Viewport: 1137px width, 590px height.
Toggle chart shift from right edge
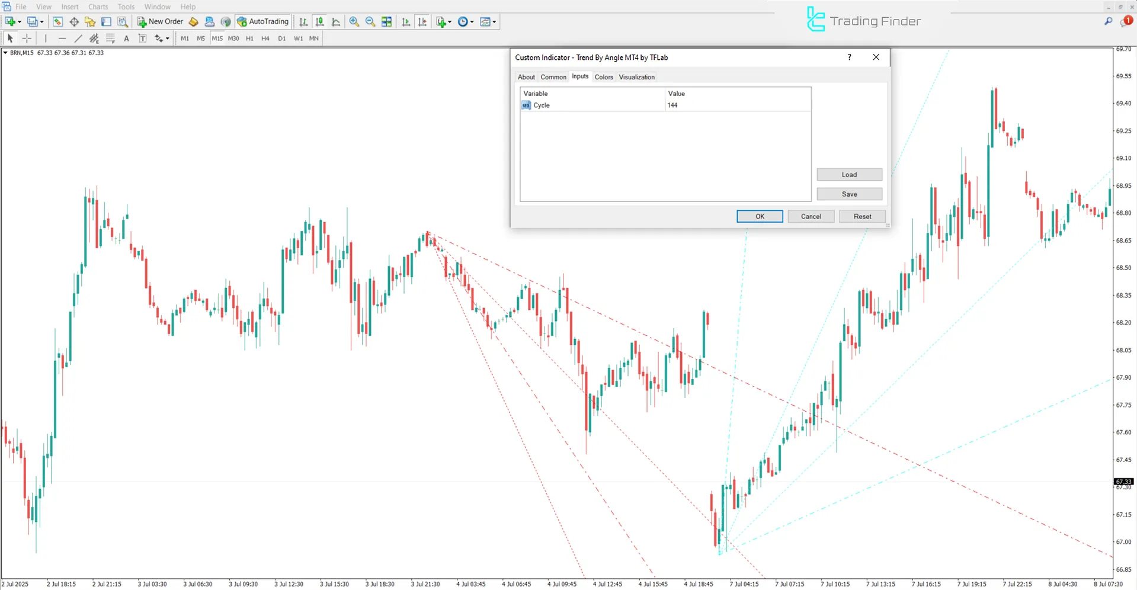pos(422,22)
